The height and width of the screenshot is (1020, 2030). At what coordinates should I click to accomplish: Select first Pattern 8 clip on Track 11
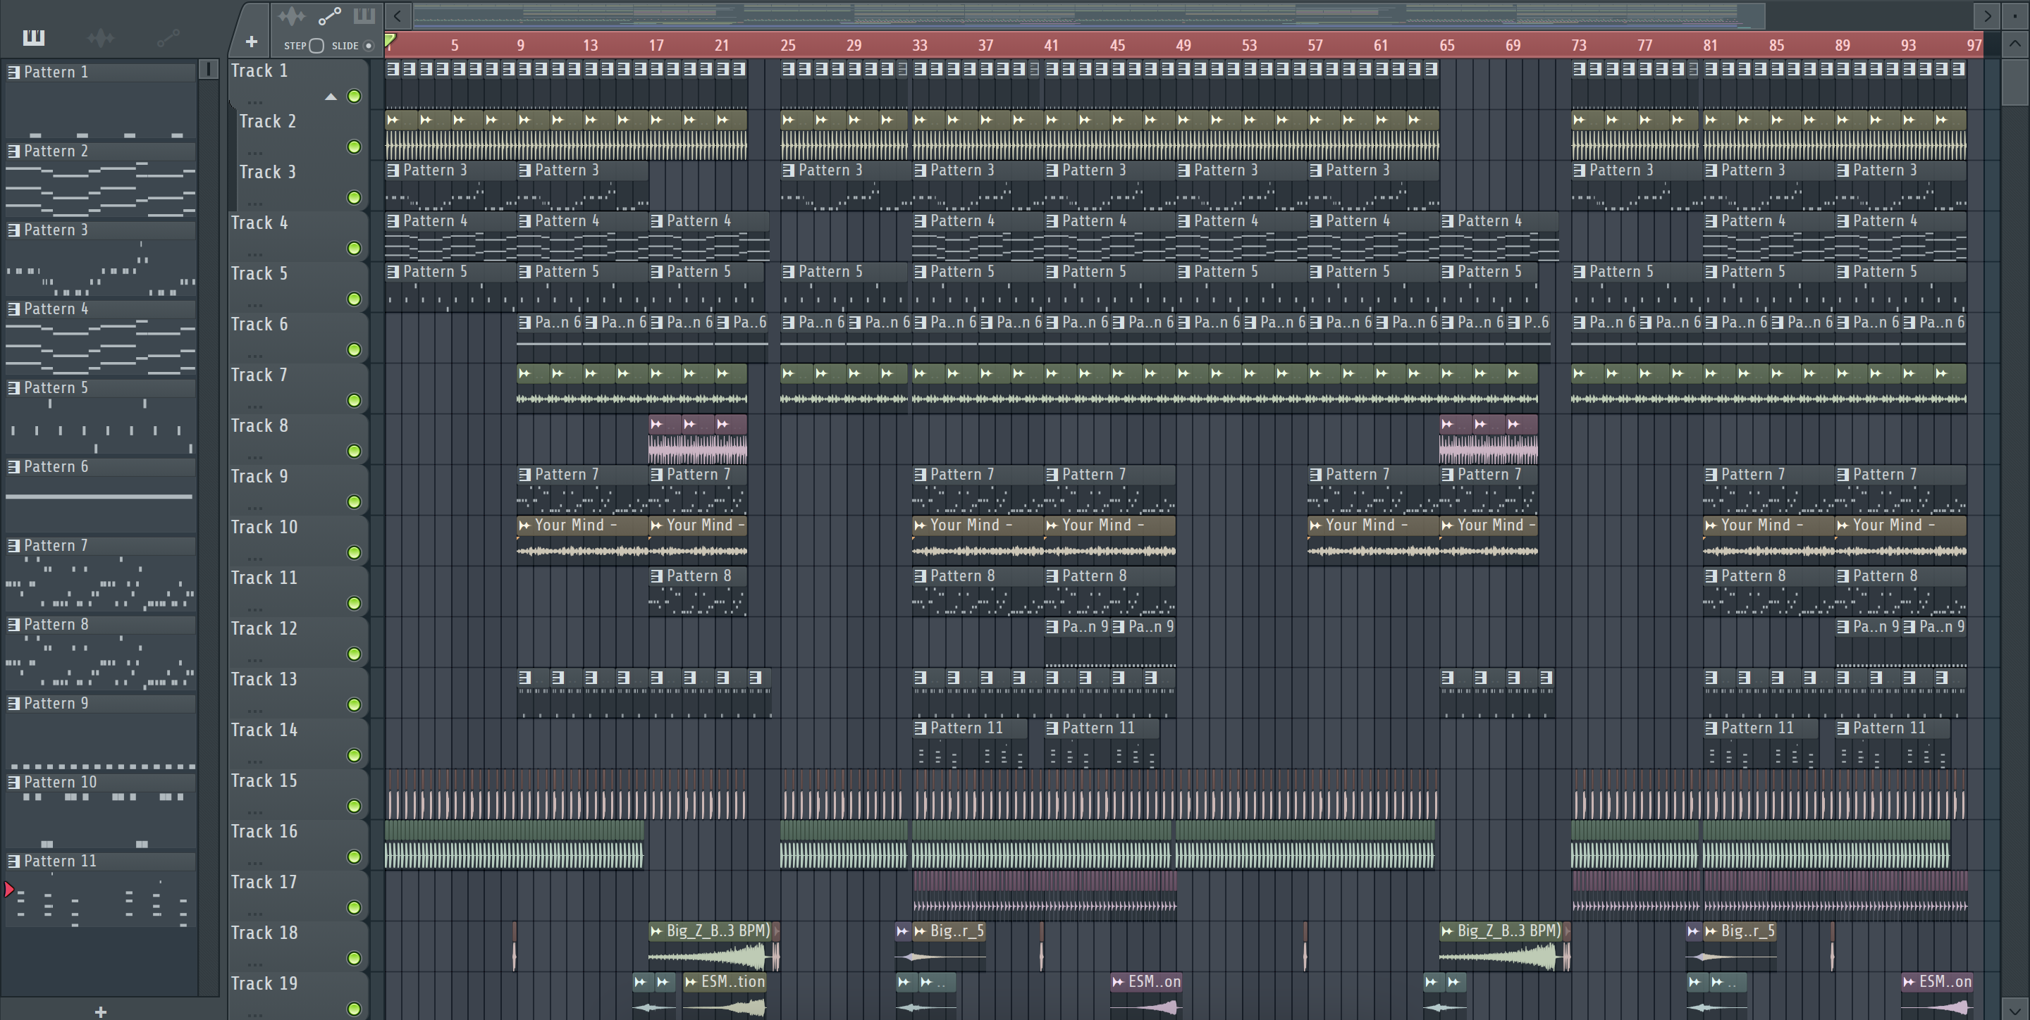pos(699,592)
